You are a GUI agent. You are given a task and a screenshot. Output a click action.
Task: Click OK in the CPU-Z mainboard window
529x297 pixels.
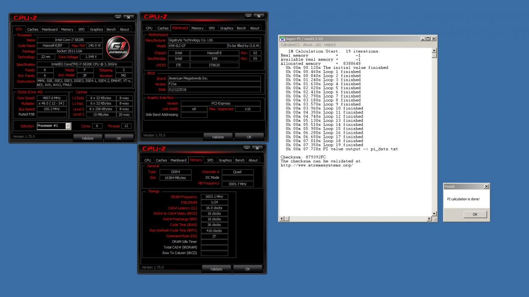249,137
